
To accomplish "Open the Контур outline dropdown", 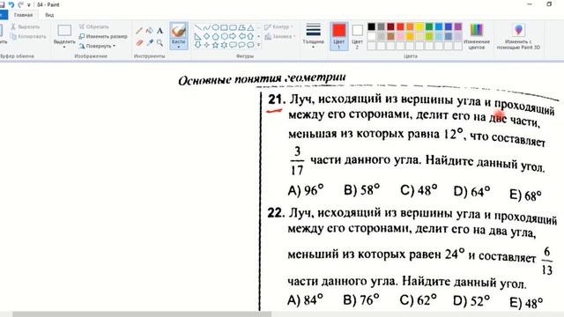I will pos(278,27).
